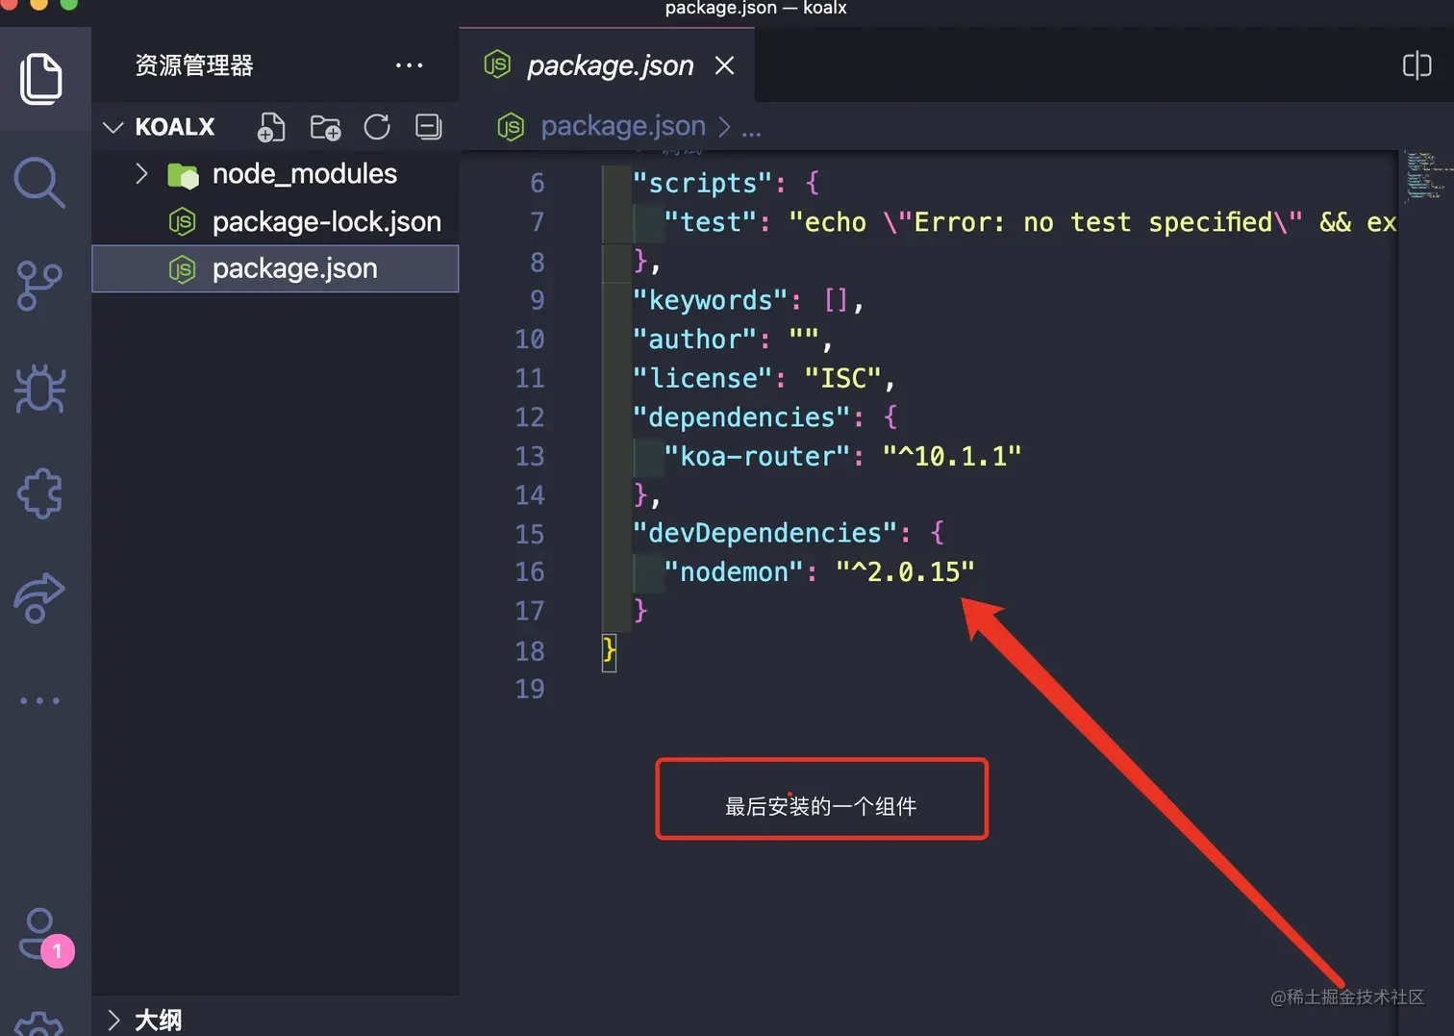
Task: Close the package.json editor tab
Action: (x=725, y=65)
